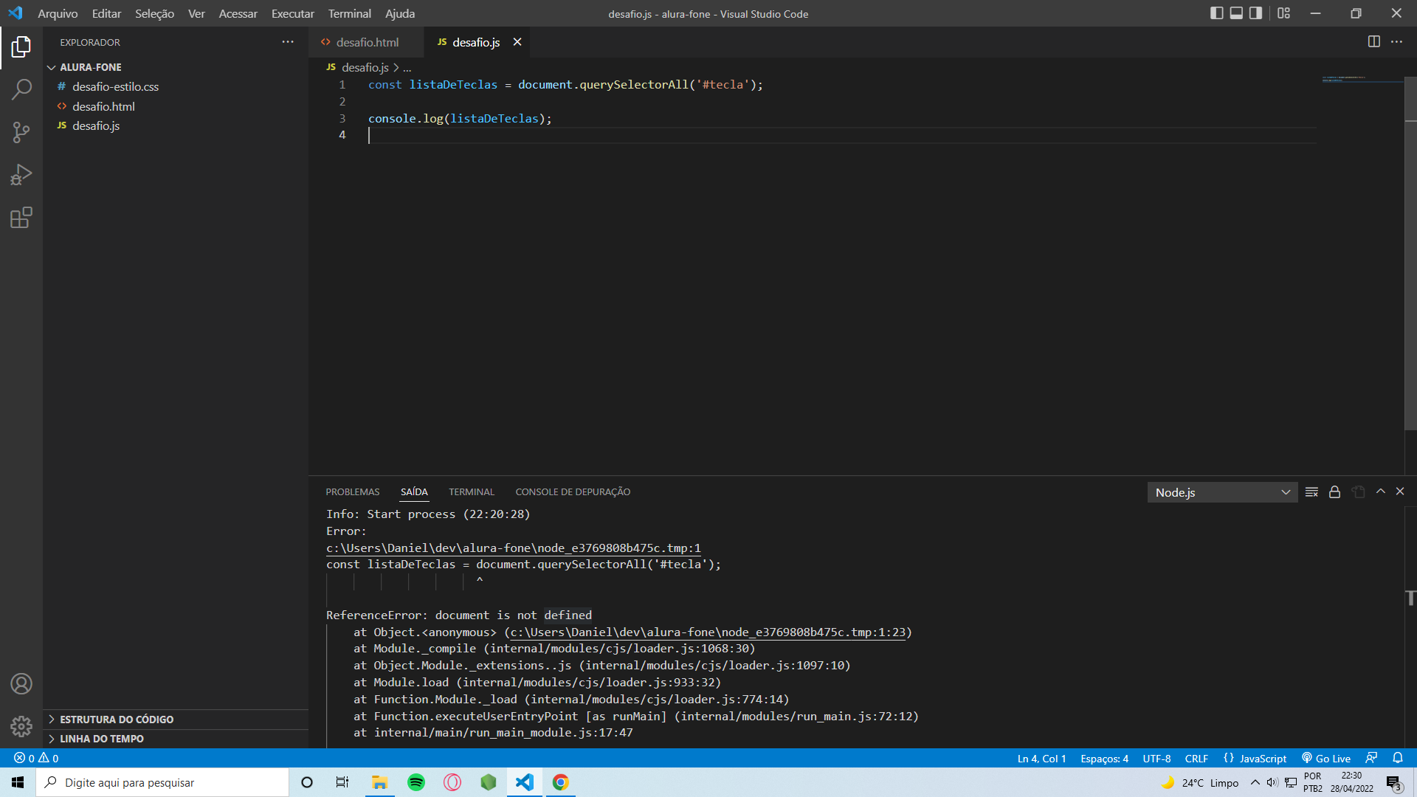Open the Extensions view
Screen dimensions: 1417x797
[x=21, y=218]
